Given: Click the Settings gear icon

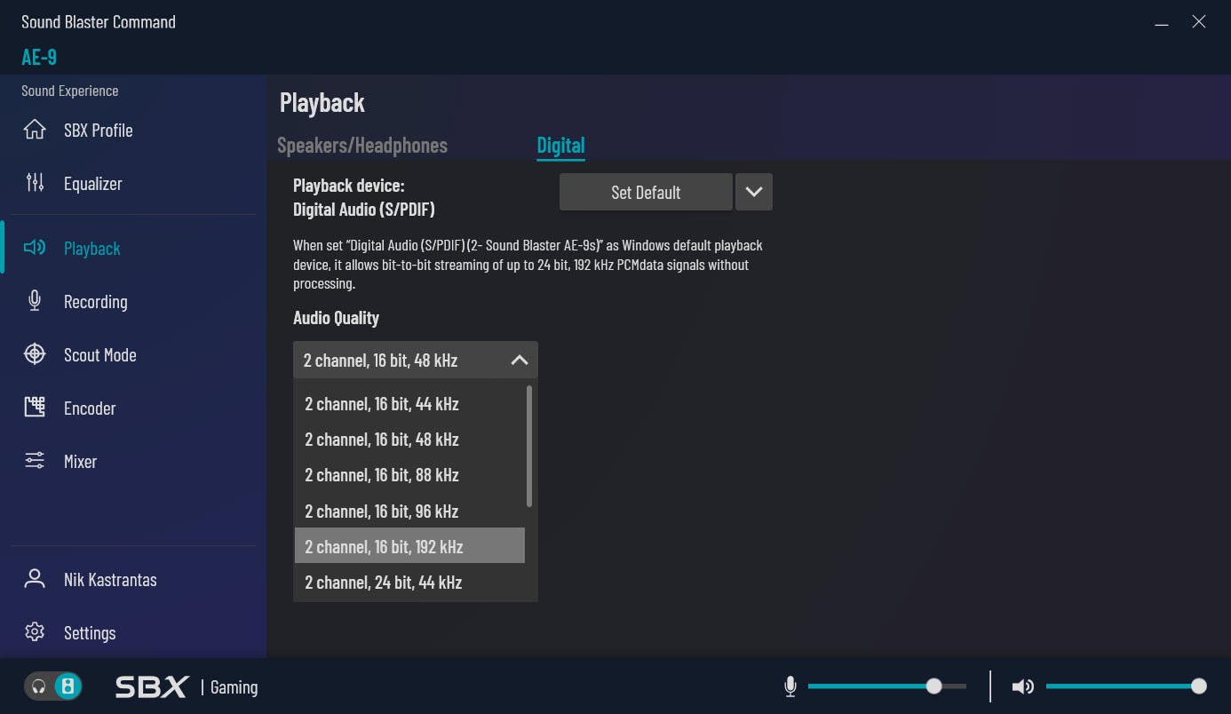Looking at the screenshot, I should pos(35,632).
